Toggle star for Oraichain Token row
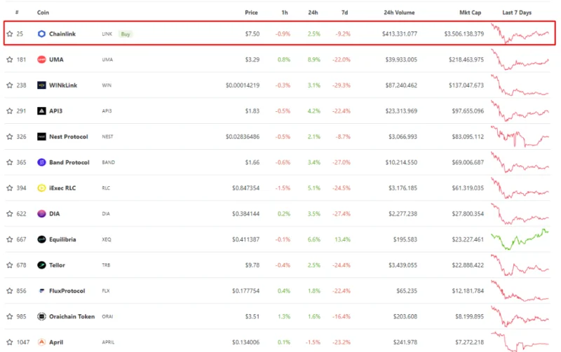This screenshot has width=561, height=352. [x=10, y=316]
